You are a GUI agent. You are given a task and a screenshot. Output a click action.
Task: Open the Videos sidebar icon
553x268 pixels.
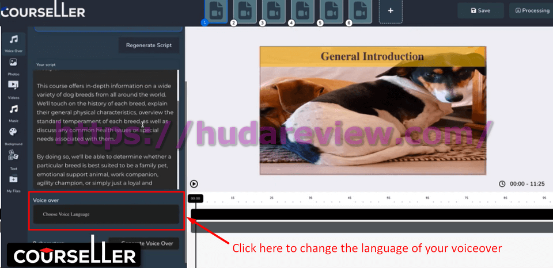click(x=13, y=86)
